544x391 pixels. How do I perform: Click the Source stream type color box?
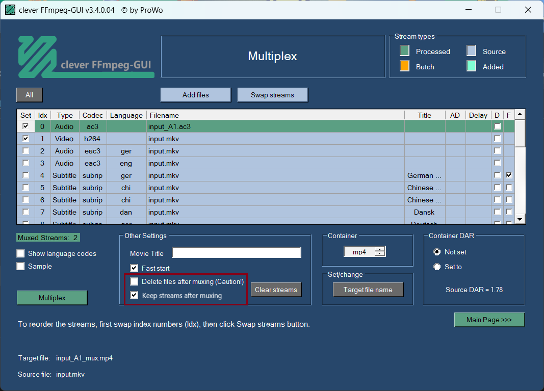471,50
